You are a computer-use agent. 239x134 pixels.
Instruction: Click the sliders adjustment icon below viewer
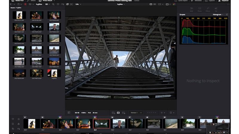coord(69,113)
